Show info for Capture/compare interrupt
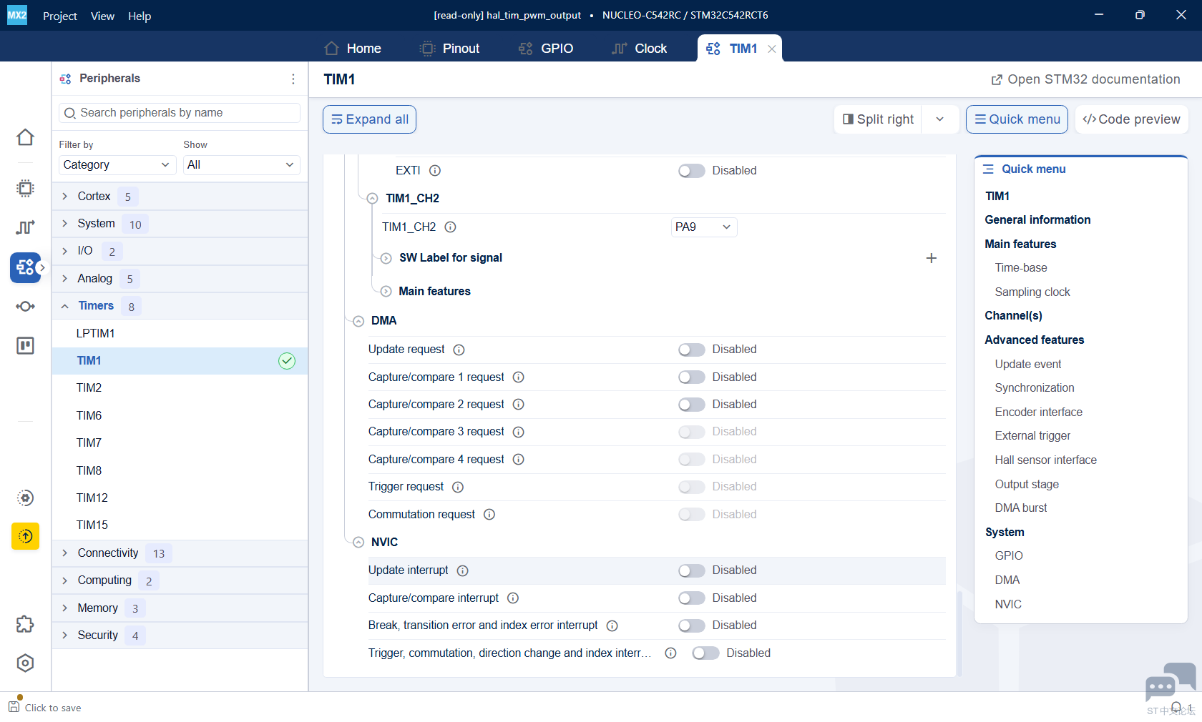Screen dimensions: 1202x722 [513, 598]
